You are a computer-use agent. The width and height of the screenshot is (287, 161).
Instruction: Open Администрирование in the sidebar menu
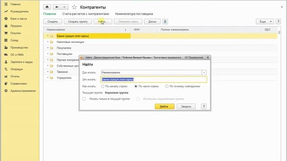pyautogui.click(x=23, y=91)
